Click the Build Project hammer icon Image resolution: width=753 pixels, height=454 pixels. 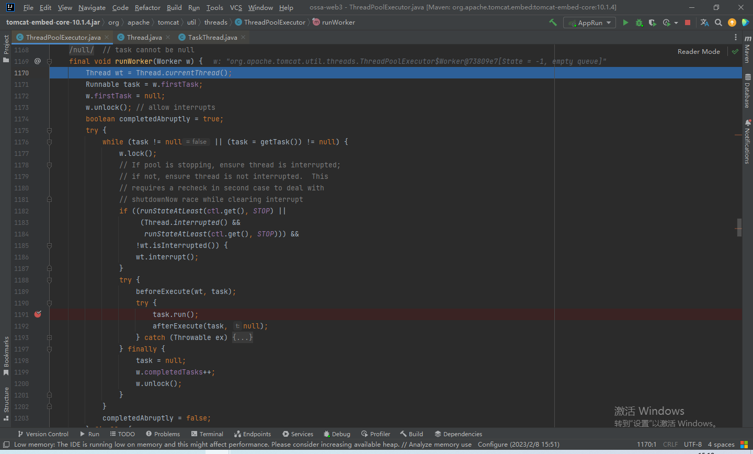[x=553, y=22]
